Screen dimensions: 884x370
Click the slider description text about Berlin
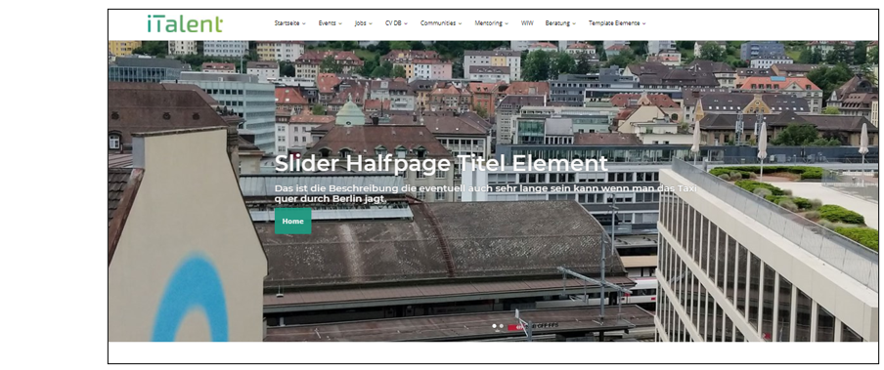[x=485, y=193]
